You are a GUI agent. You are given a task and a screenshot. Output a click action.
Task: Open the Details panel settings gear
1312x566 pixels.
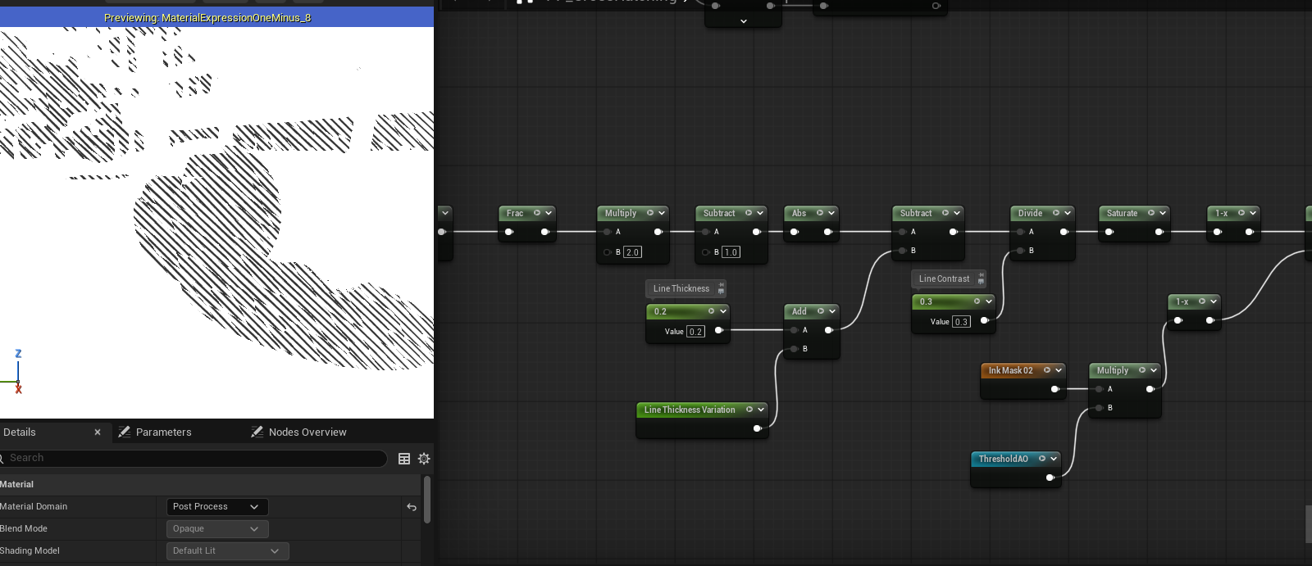click(x=424, y=459)
